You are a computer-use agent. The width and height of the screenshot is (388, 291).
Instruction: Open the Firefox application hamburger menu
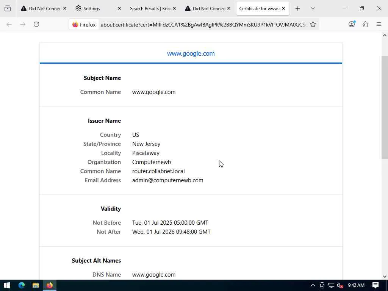click(x=379, y=24)
